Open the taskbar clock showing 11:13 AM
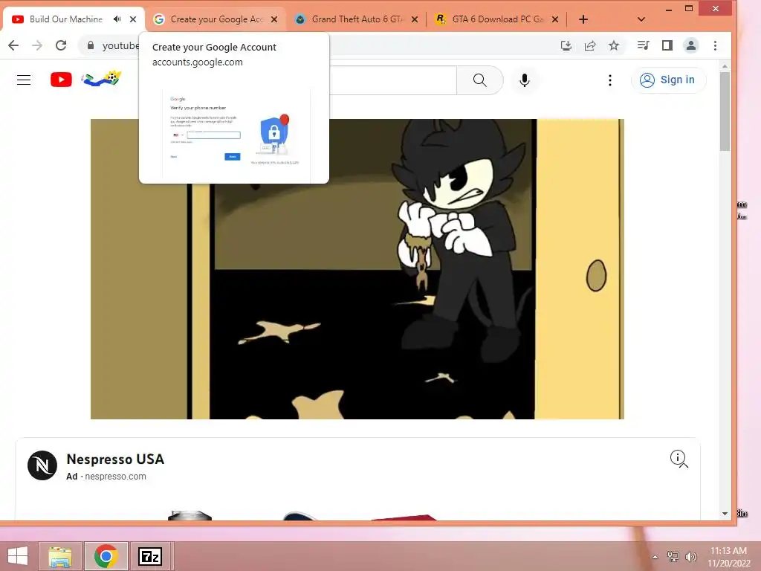Viewport: 761px width, 571px height. click(x=728, y=556)
